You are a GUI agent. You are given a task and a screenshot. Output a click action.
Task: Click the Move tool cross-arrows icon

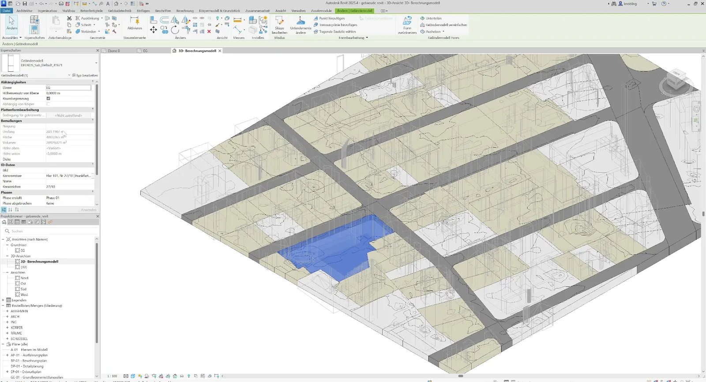pyautogui.click(x=153, y=30)
